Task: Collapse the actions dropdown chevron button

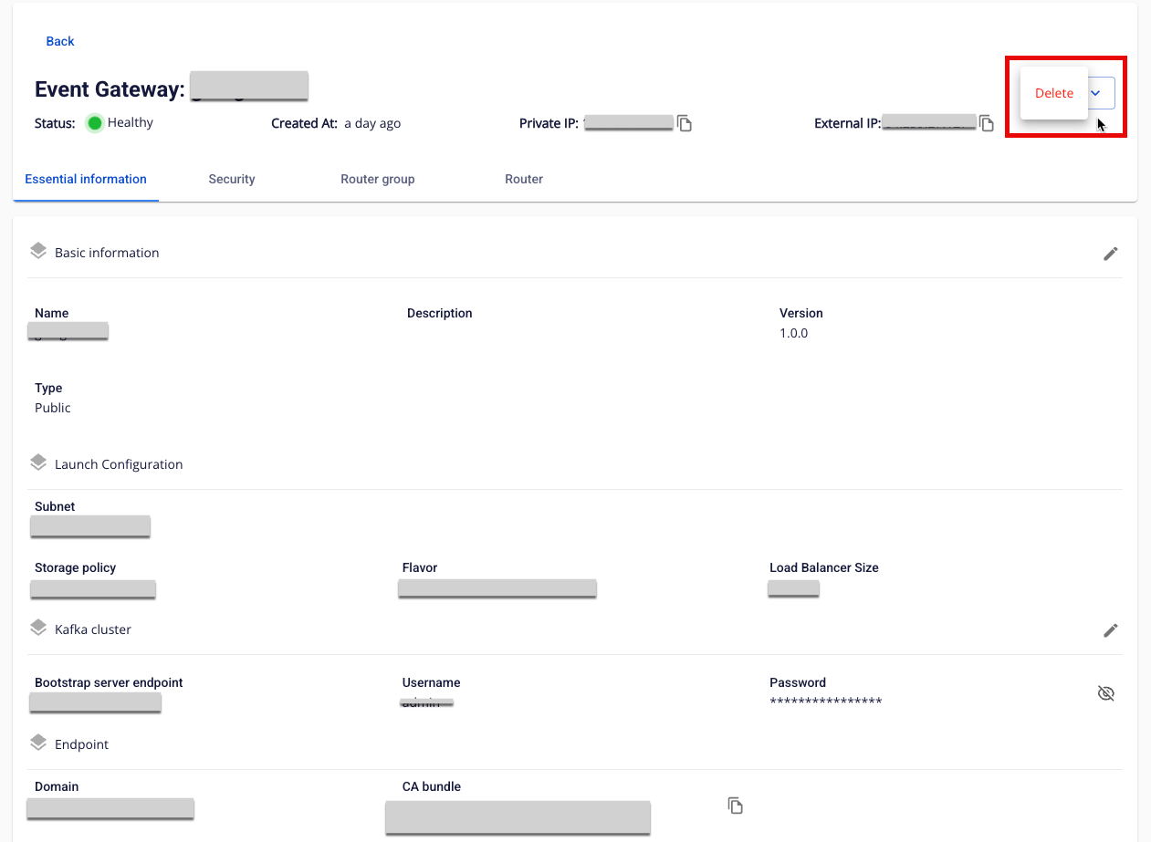Action: point(1097,93)
